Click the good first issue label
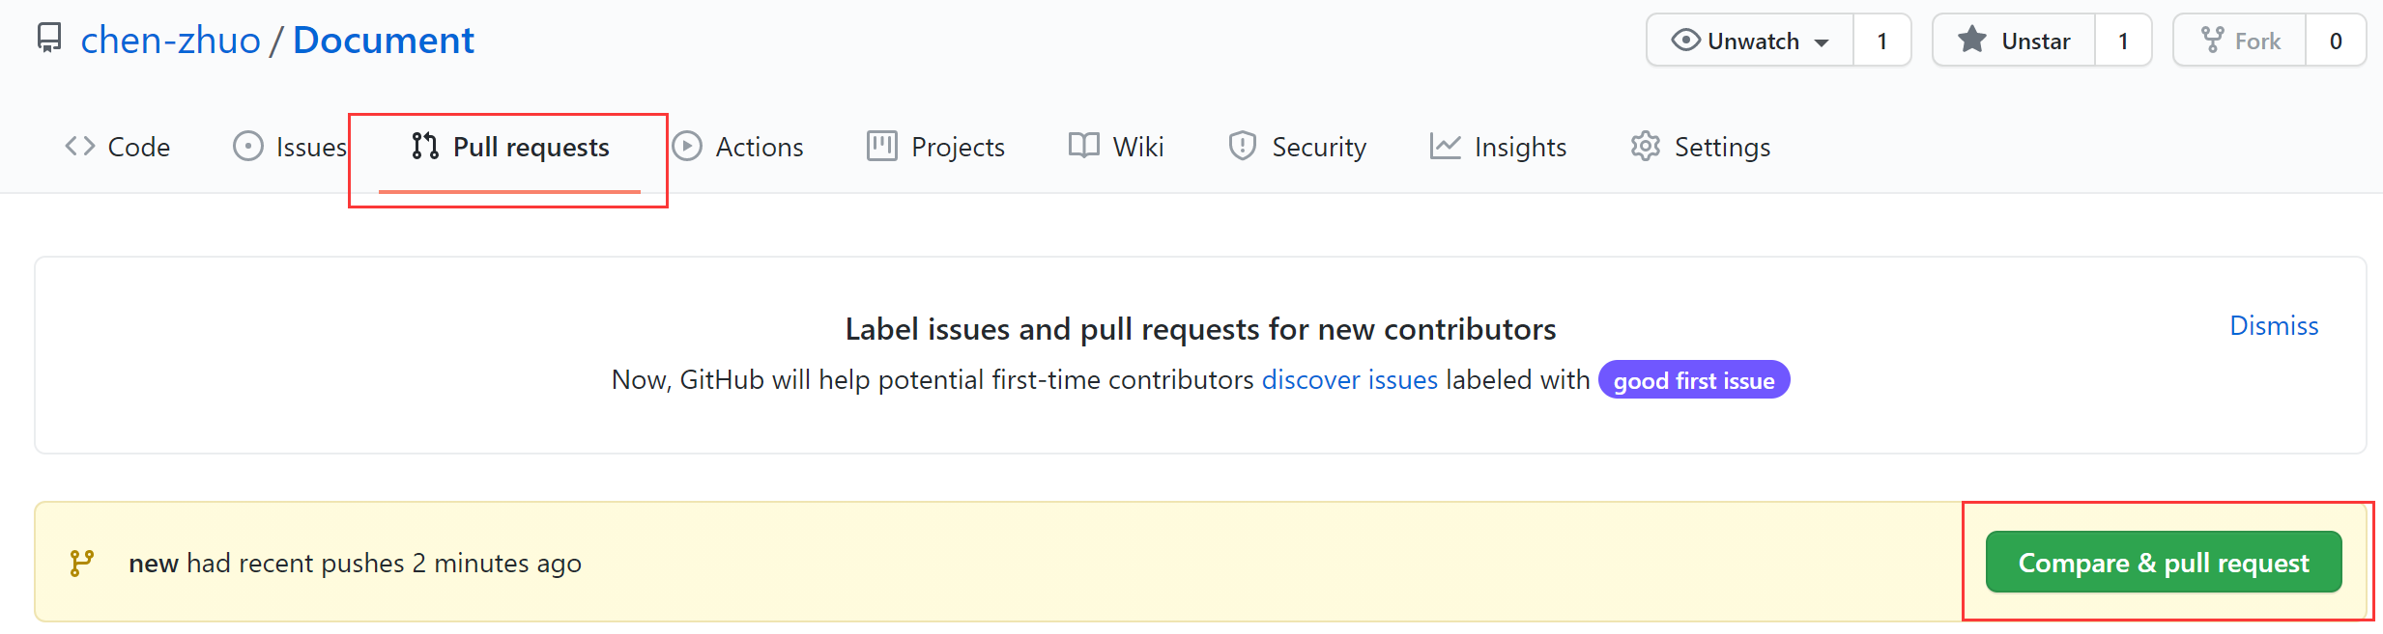The width and height of the screenshot is (2383, 634). pos(1693,380)
